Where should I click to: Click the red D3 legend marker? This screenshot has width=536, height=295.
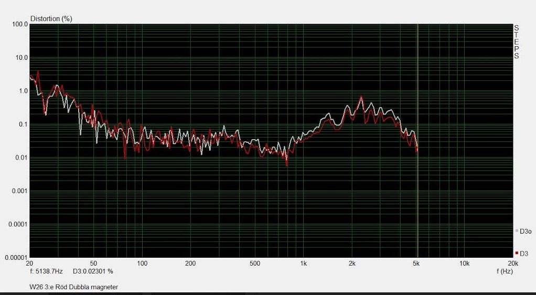(517, 253)
